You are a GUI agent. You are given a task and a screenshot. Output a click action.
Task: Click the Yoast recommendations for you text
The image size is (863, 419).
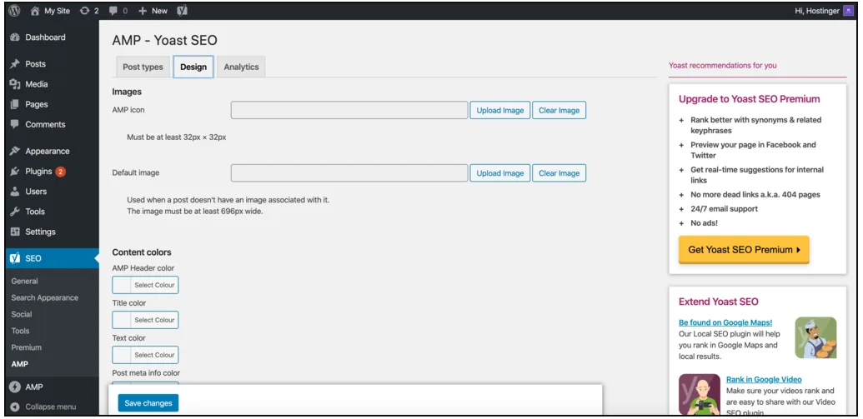point(723,65)
